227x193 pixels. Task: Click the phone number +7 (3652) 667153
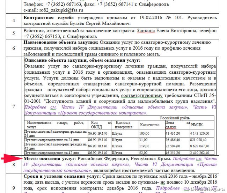(x=42, y=36)
